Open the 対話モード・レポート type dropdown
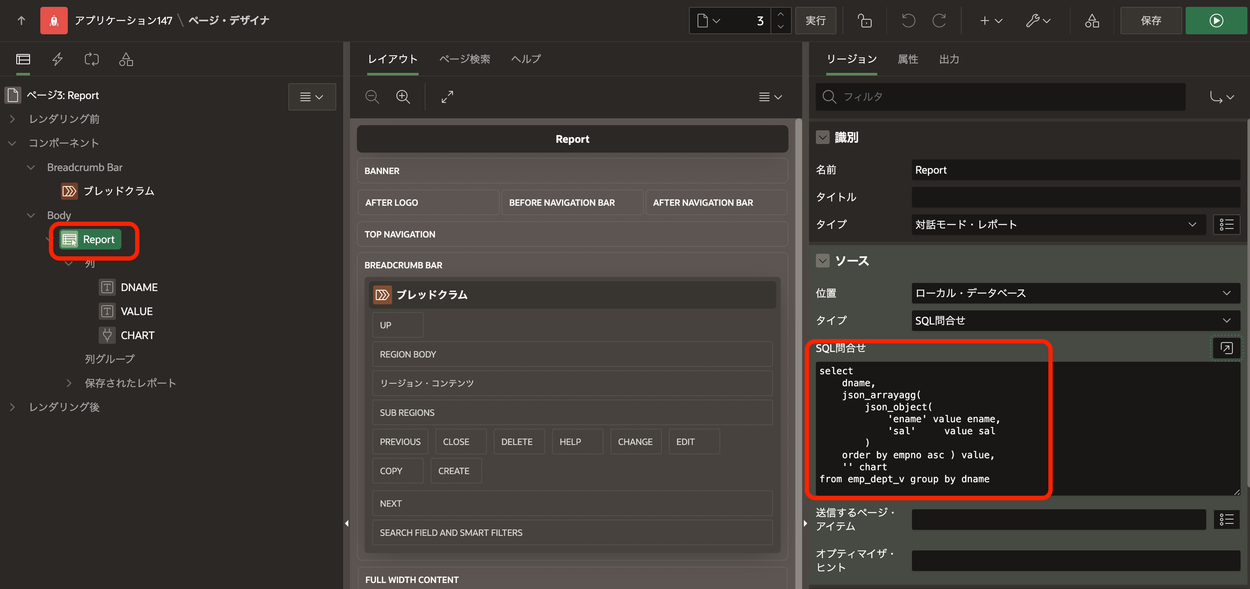Screen dimensions: 1250x589 tap(1058, 225)
